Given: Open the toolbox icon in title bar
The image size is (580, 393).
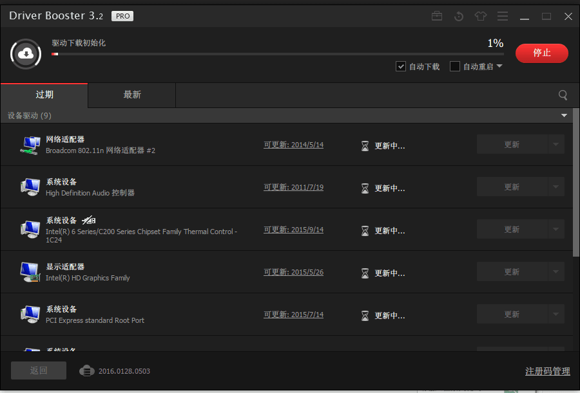Looking at the screenshot, I should point(437,16).
